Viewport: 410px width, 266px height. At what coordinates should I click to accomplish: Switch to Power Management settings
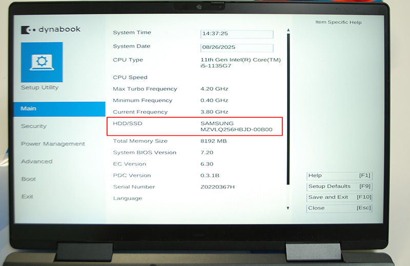tap(53, 144)
